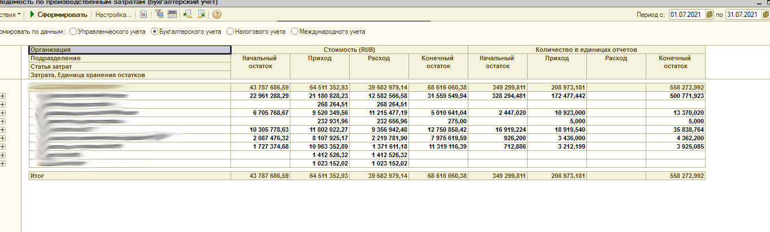Image resolution: width=770 pixels, height=232 pixels.
Task: Open help with the question mark icon
Action: (x=217, y=14)
